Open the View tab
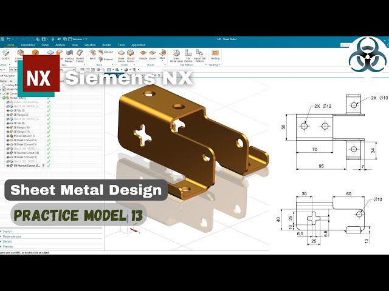 point(75,45)
